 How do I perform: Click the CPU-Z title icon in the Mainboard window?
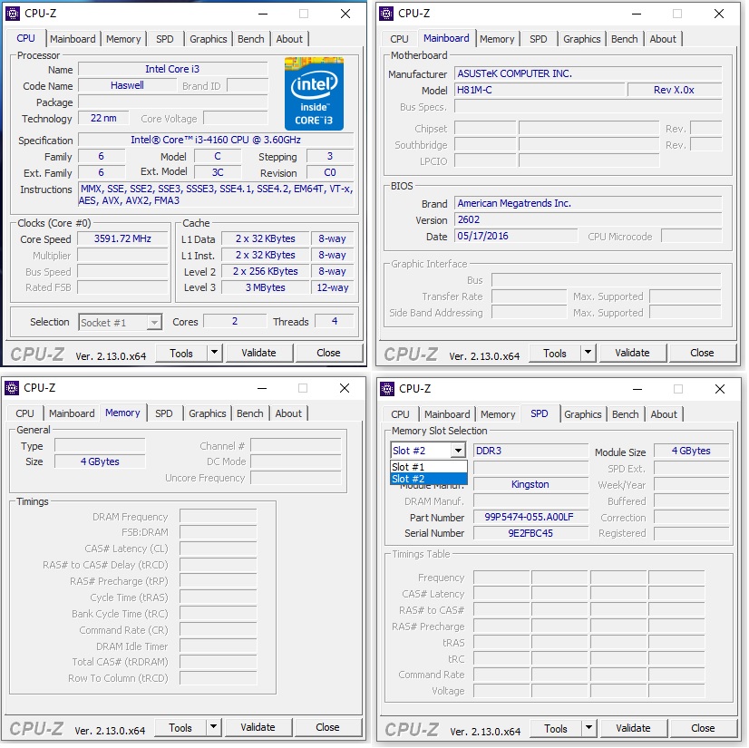pyautogui.click(x=386, y=14)
